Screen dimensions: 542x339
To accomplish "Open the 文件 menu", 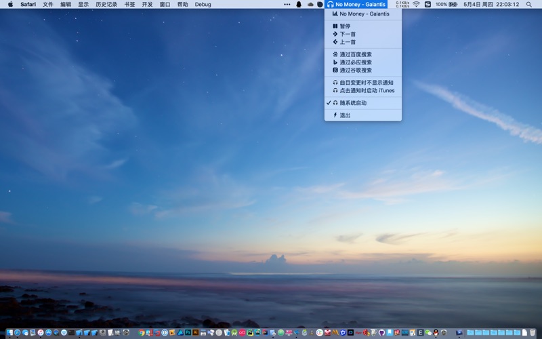I will coord(48,4).
